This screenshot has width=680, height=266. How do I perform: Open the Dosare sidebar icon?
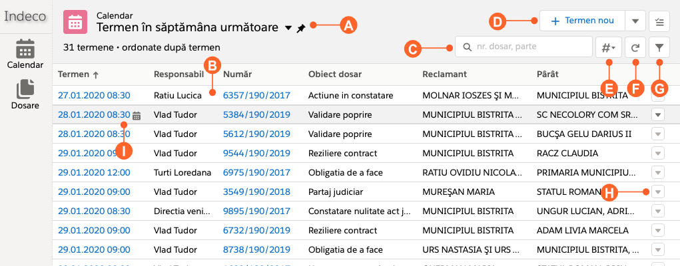pyautogui.click(x=25, y=91)
